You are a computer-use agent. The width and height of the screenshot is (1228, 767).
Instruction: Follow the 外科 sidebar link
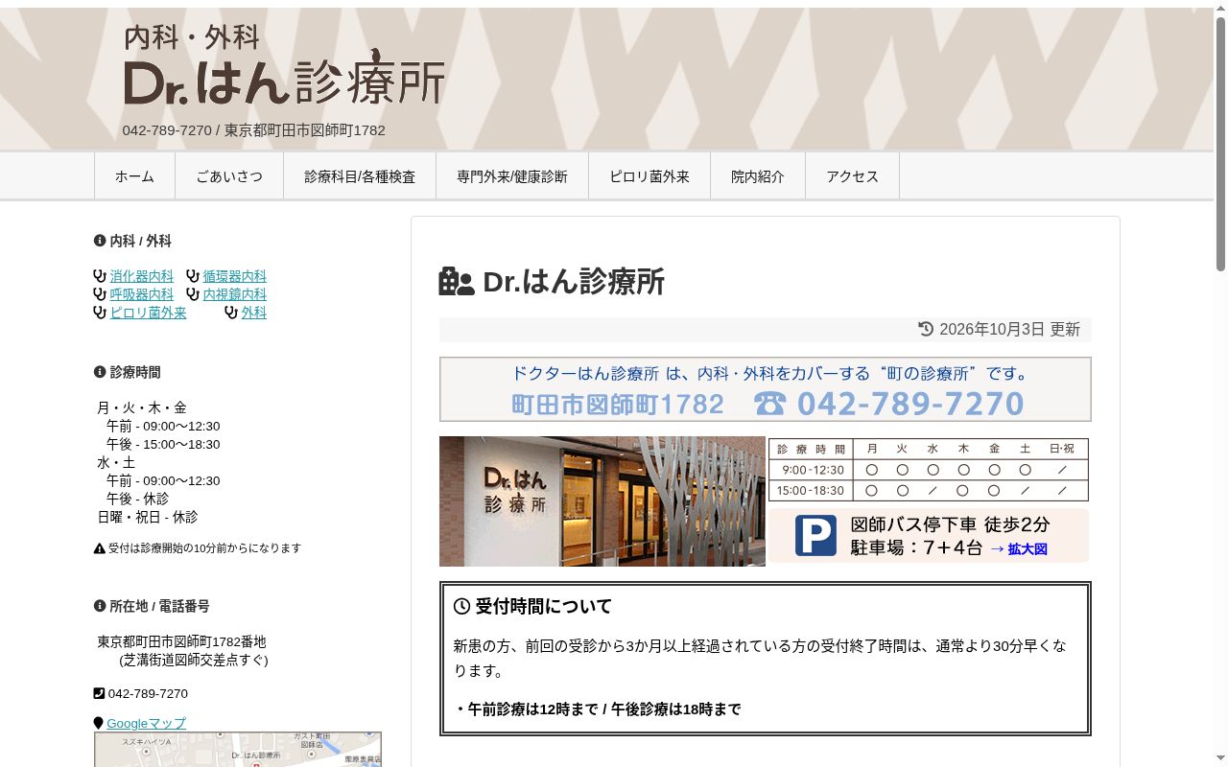[x=253, y=313]
